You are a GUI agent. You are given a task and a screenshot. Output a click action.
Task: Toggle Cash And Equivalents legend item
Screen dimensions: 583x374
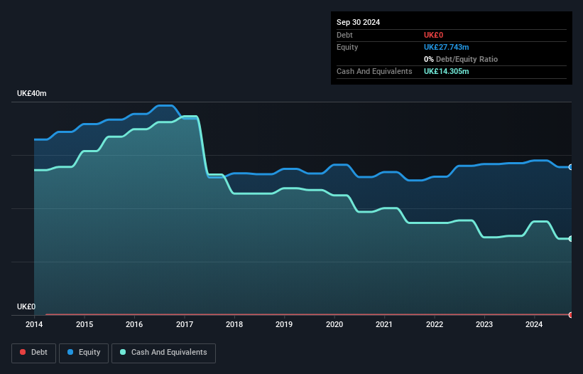pyautogui.click(x=163, y=352)
